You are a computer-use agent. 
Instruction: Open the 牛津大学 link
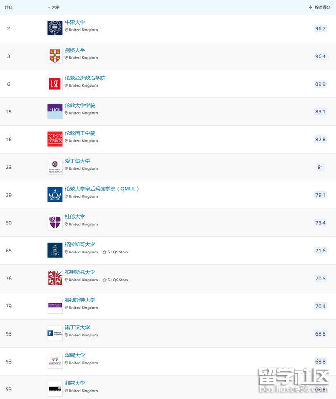(75, 22)
